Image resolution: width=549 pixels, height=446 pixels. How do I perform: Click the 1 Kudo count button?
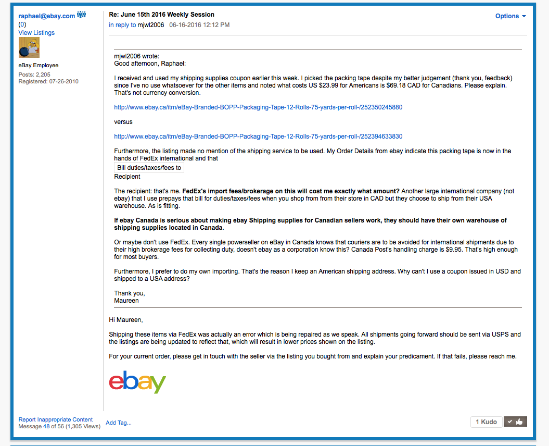tap(486, 422)
